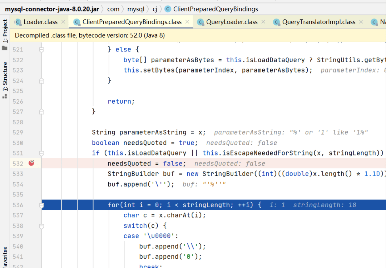The width and height of the screenshot is (386, 268).
Task: Open the Structure tool window
Action: pos(5,80)
